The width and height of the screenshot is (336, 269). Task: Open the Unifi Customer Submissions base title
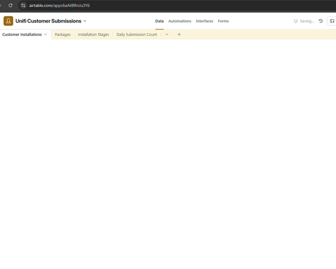(48, 21)
